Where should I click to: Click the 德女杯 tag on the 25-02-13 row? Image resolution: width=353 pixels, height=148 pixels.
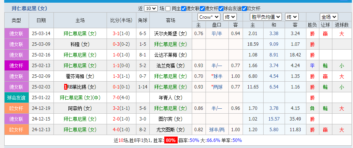pos(16,66)
